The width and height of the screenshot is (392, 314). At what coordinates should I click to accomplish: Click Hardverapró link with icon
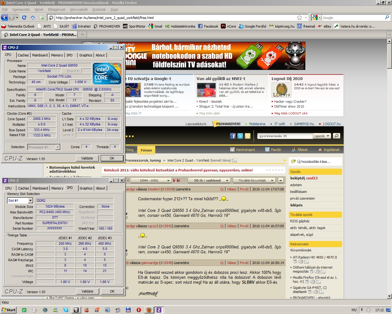point(243,150)
